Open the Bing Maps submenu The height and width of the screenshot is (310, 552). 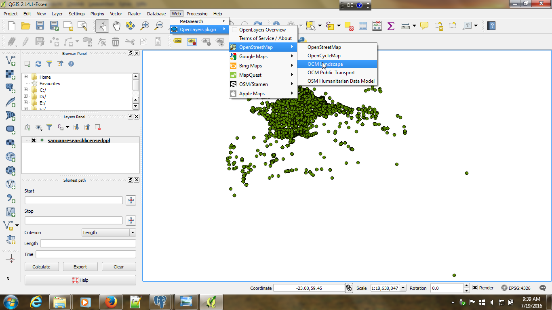(263, 66)
